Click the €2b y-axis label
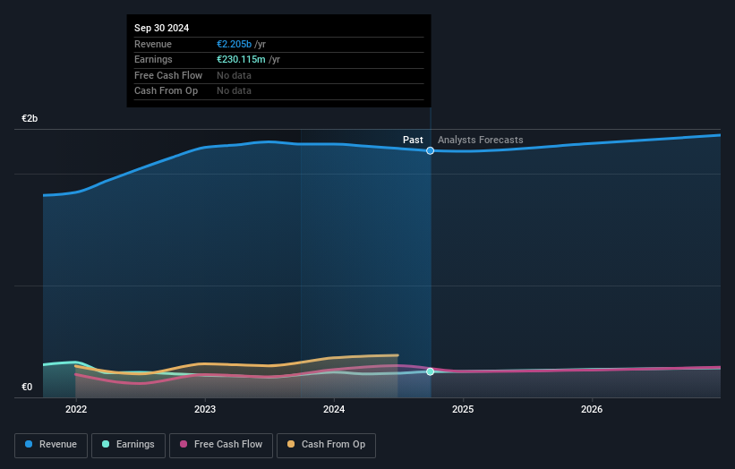The image size is (735, 469). click(30, 118)
